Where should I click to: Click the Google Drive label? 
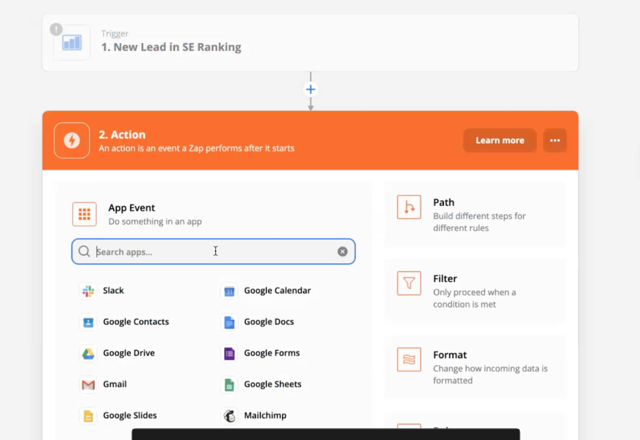pos(129,353)
